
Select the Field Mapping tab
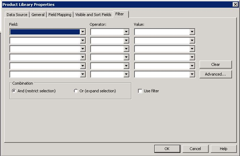(60, 15)
